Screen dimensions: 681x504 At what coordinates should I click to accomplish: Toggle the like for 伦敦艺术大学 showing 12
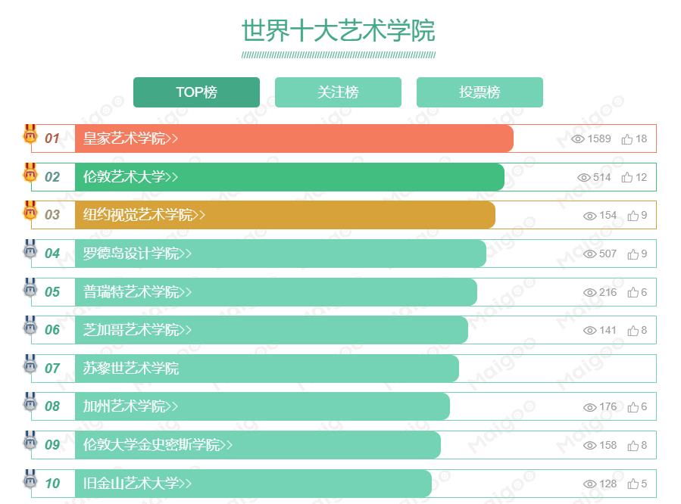(626, 177)
